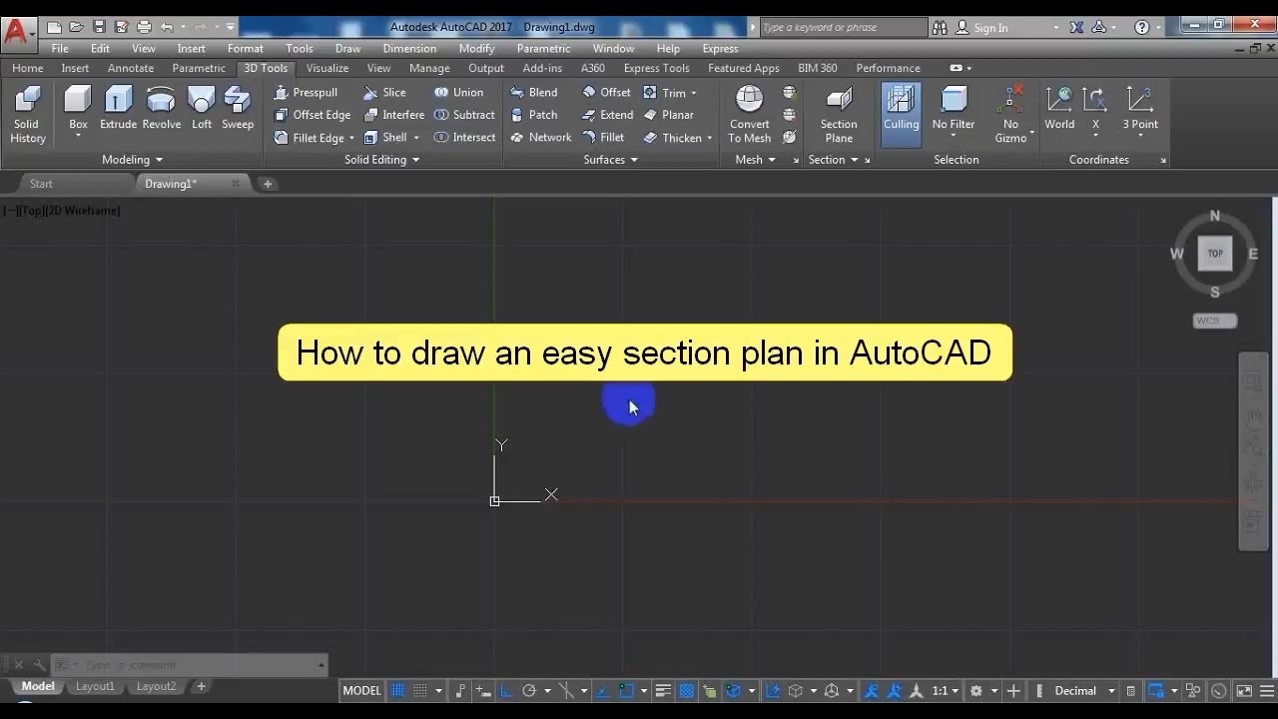The image size is (1278, 719).
Task: Toggle polar tracking in status bar
Action: (529, 690)
